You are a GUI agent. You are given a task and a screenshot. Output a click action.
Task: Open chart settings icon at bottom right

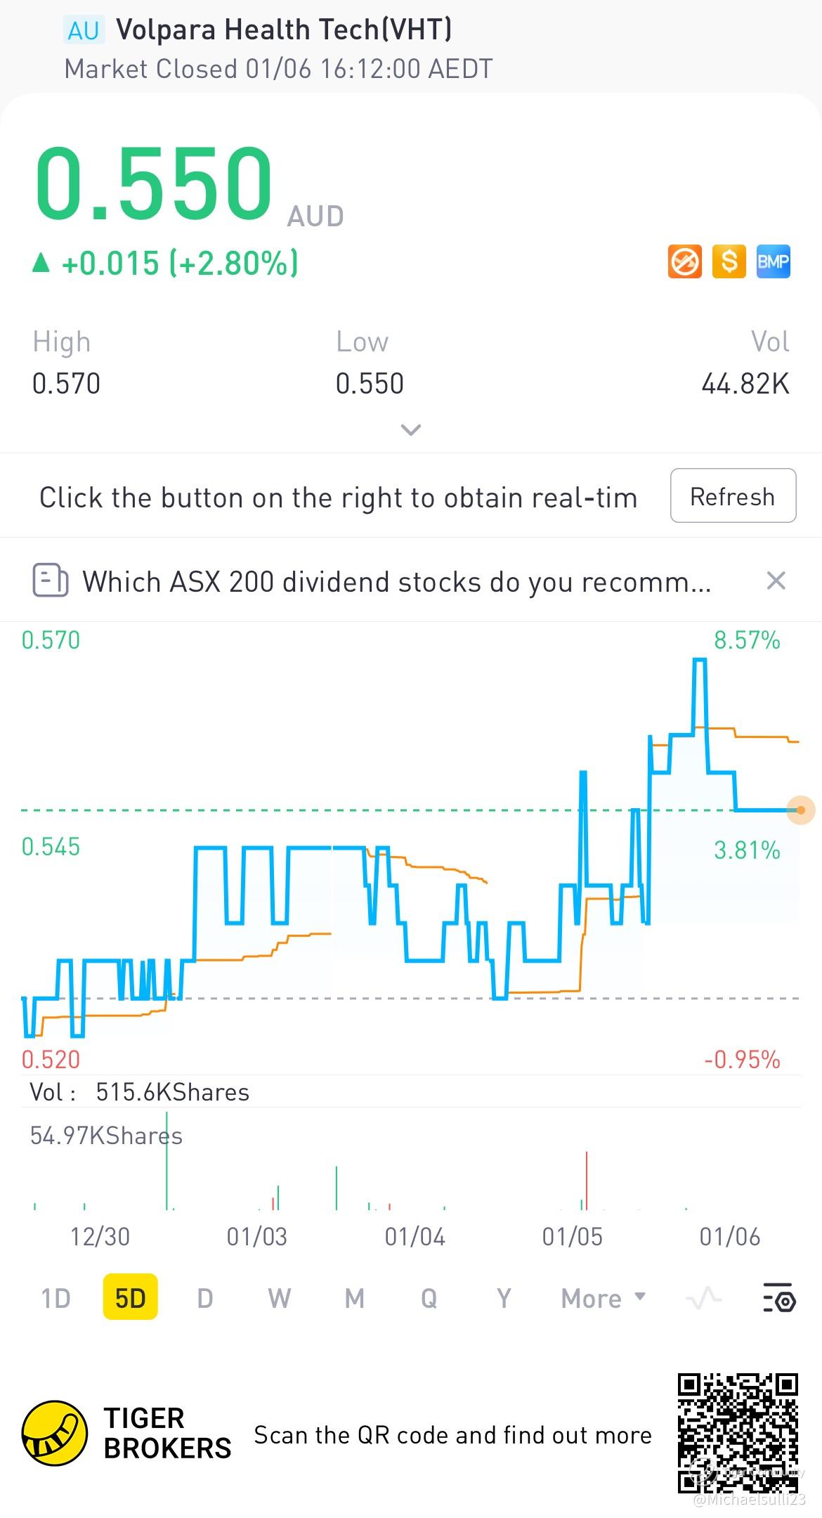point(778,1298)
